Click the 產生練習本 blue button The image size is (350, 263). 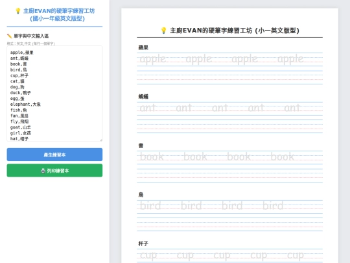pyautogui.click(x=54, y=155)
